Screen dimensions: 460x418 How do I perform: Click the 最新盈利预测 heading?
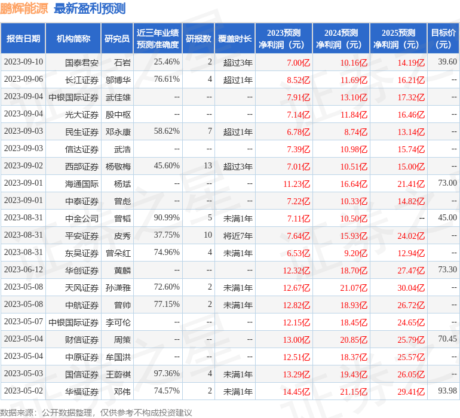90,8
